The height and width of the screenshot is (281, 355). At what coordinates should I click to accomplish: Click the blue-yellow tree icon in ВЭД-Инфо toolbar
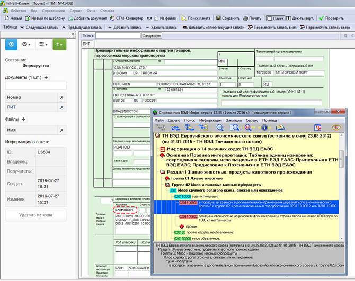point(203,128)
